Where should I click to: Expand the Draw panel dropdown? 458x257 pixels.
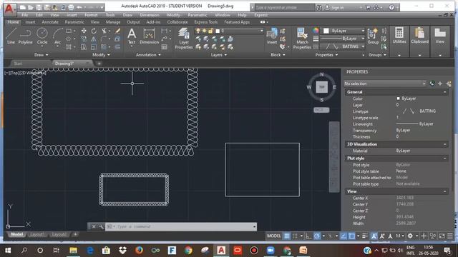click(42, 55)
